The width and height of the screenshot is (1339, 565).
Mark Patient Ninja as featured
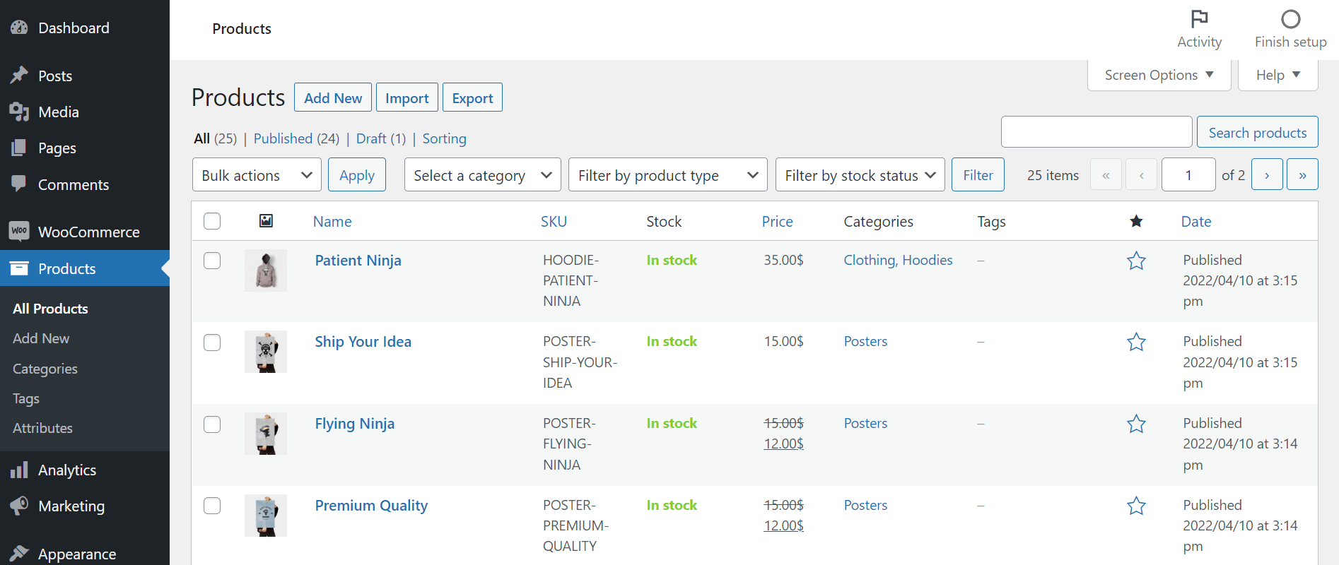pos(1136,261)
